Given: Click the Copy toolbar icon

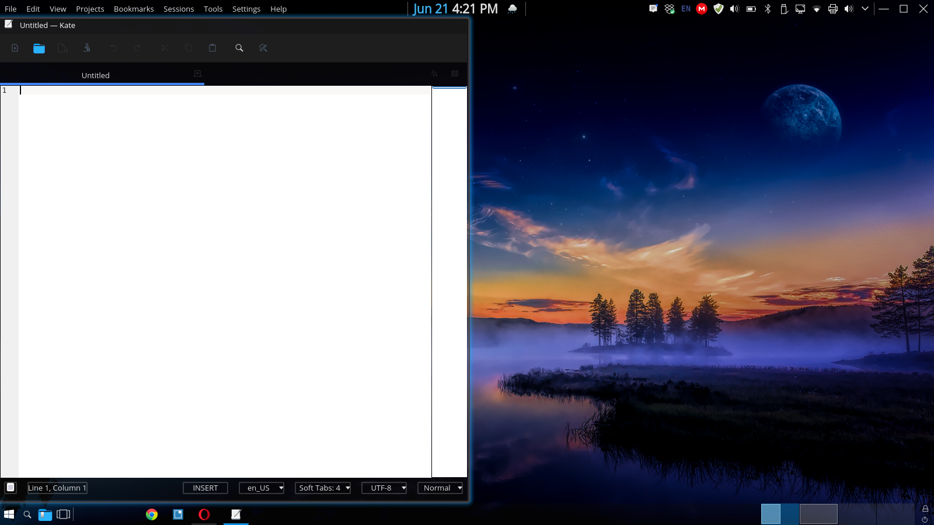Looking at the screenshot, I should [x=189, y=48].
